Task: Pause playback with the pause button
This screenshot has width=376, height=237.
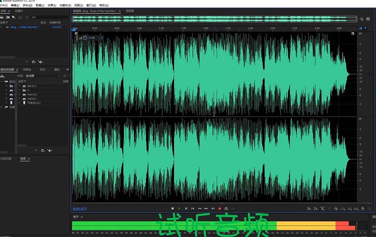Action: pyautogui.click(x=186, y=208)
